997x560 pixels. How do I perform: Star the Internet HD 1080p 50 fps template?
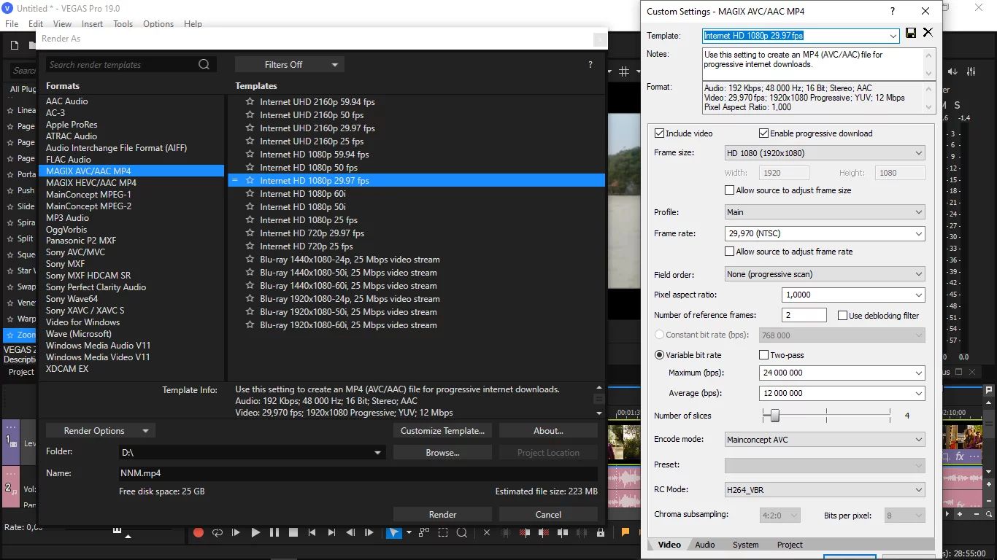pos(250,168)
